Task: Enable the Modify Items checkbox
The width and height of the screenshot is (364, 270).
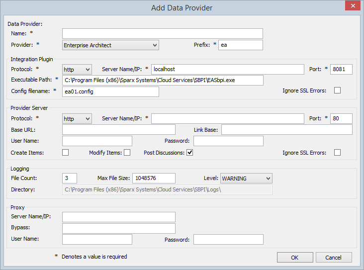Action: (127, 153)
